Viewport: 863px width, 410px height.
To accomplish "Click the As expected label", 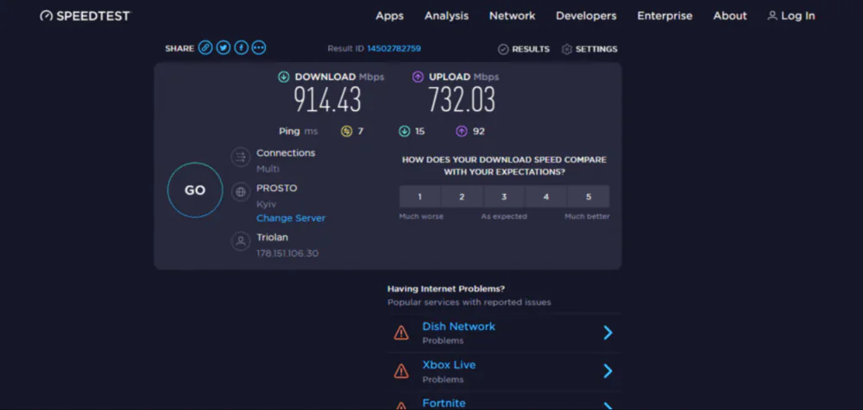I will pyautogui.click(x=504, y=216).
